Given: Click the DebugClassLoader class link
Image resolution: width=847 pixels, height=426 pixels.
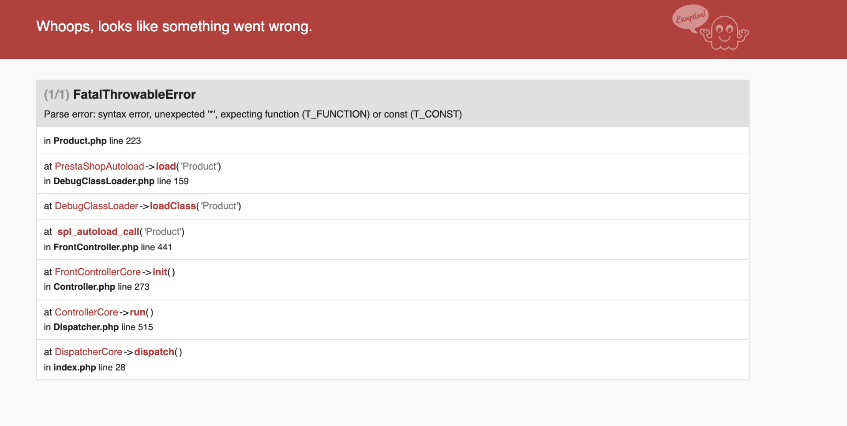Looking at the screenshot, I should click(x=96, y=206).
